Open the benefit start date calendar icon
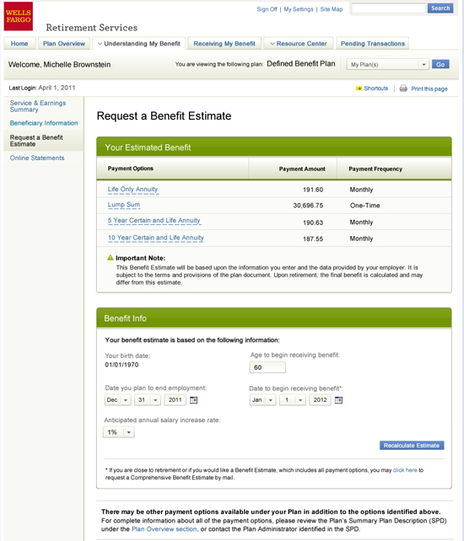Screen dimensions: 464x541 [x=338, y=400]
